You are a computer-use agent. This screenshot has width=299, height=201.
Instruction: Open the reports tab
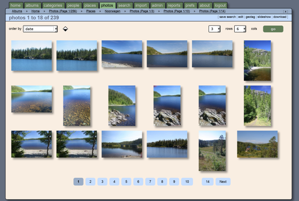pyautogui.click(x=174, y=5)
